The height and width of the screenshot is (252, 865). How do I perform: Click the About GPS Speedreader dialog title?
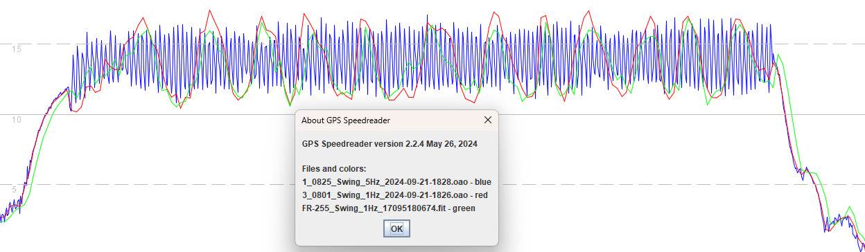pos(346,120)
